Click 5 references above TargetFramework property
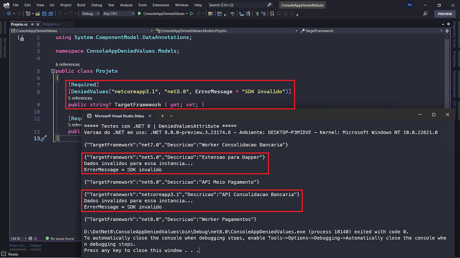Image resolution: width=460 pixels, height=258 pixels. click(80, 98)
